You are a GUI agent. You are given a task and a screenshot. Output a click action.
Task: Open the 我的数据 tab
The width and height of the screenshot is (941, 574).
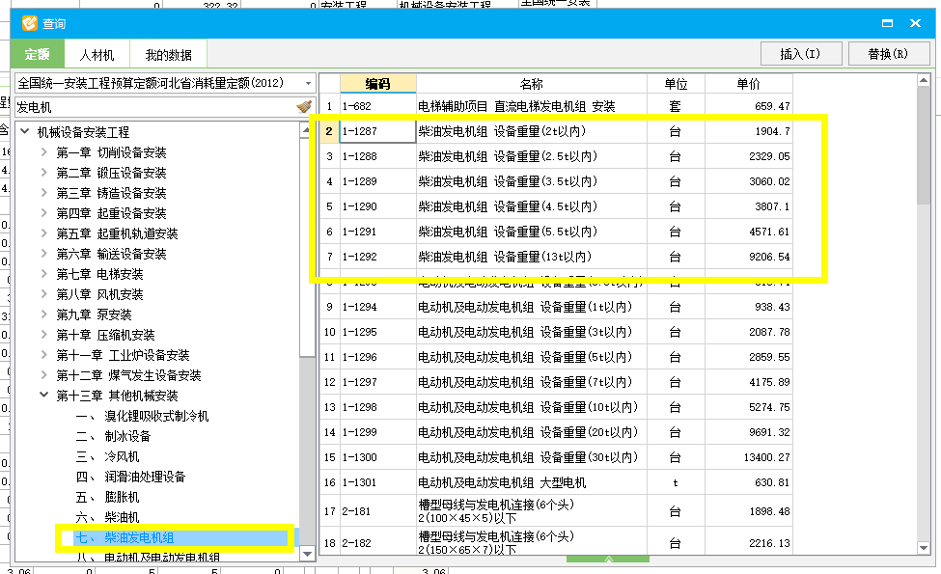(168, 55)
